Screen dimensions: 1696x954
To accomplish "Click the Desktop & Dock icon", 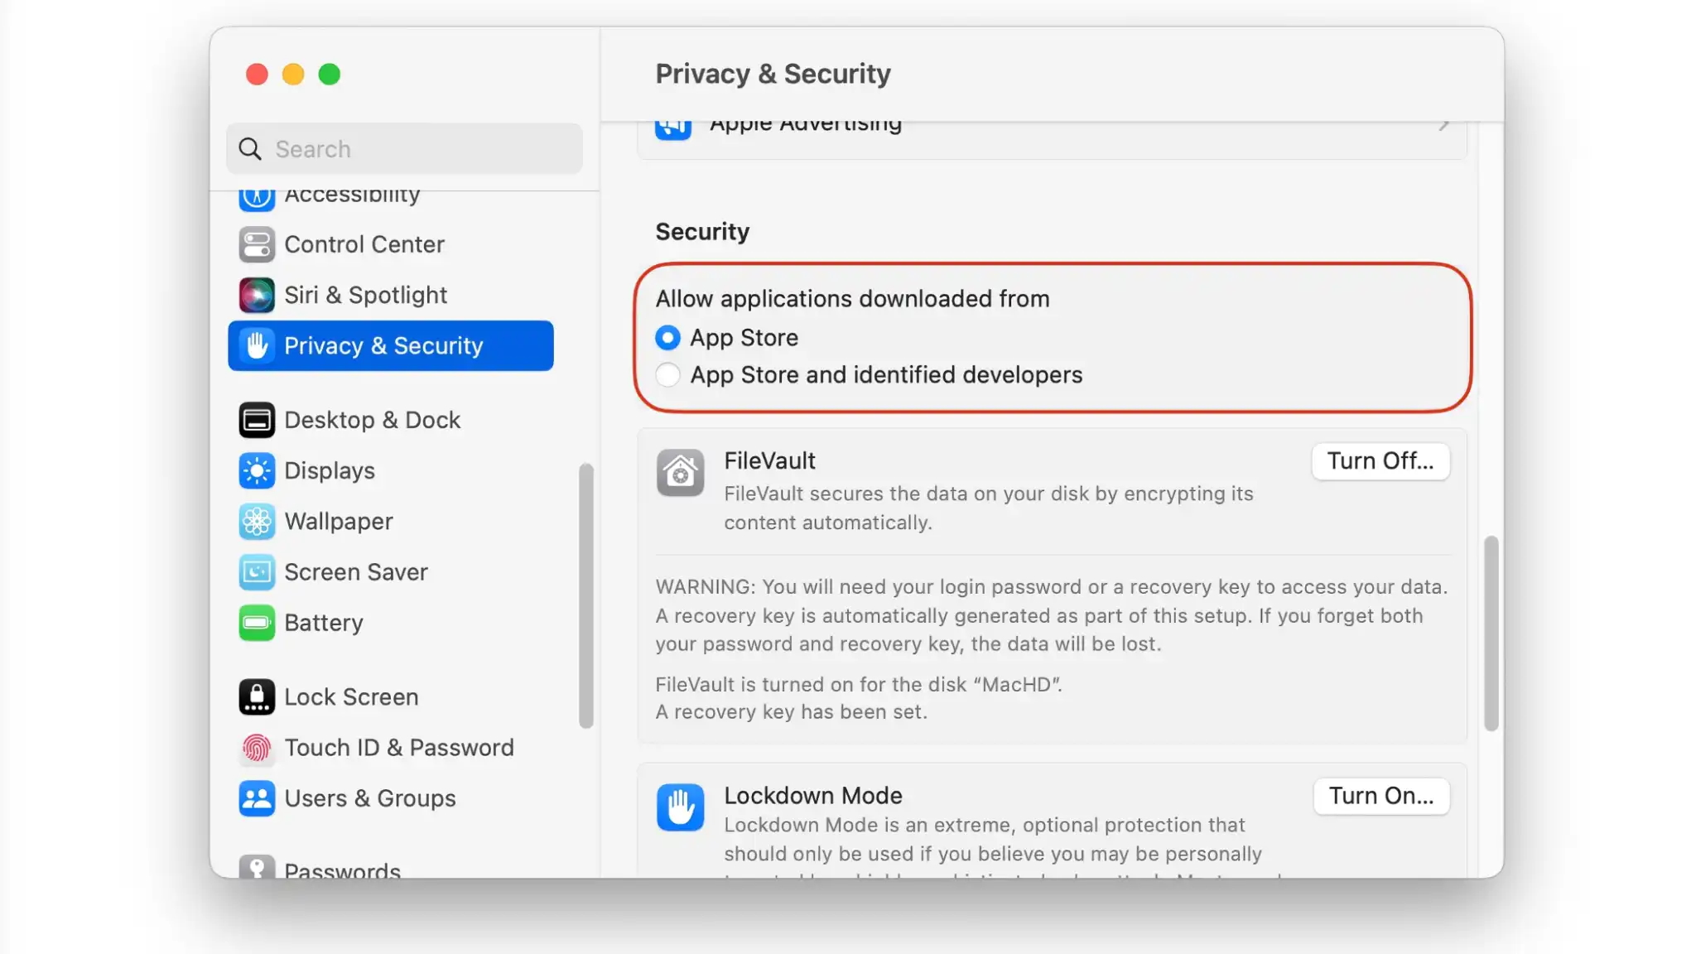I will pos(257,421).
